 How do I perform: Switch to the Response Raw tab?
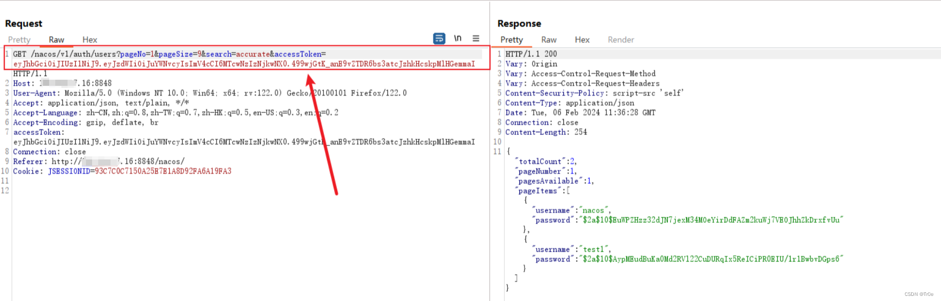(549, 40)
